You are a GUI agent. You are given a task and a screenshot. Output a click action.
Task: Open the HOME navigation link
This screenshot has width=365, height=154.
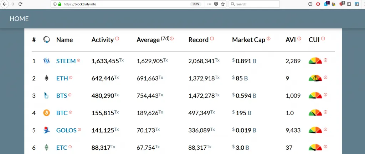(x=19, y=19)
